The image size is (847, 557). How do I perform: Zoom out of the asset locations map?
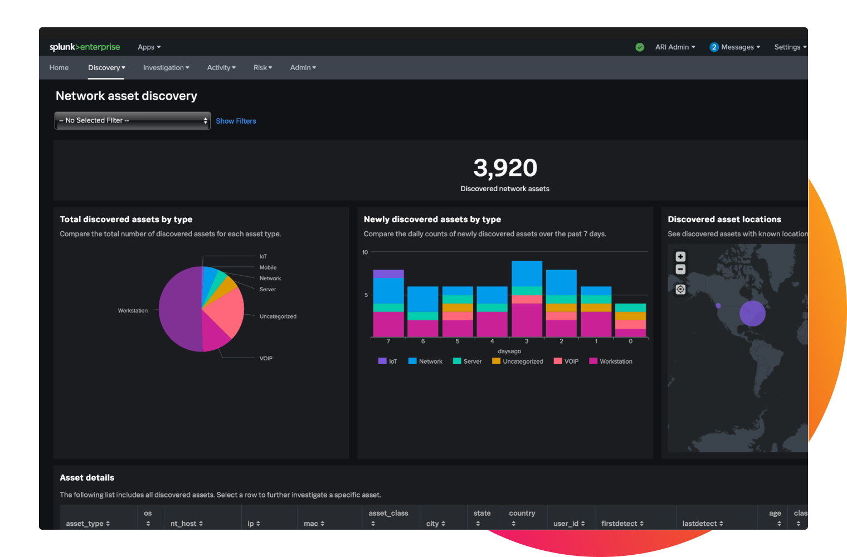(x=680, y=269)
